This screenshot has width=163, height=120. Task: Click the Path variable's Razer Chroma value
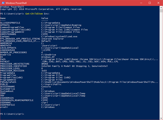[100, 59]
